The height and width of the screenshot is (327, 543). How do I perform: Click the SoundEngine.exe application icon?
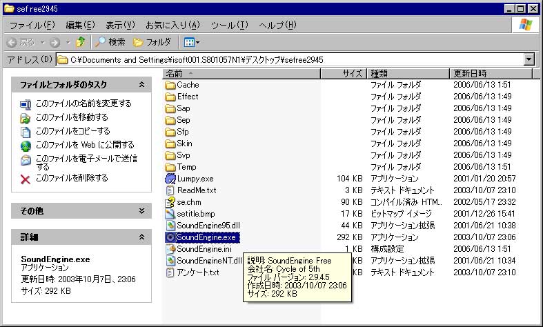point(170,237)
